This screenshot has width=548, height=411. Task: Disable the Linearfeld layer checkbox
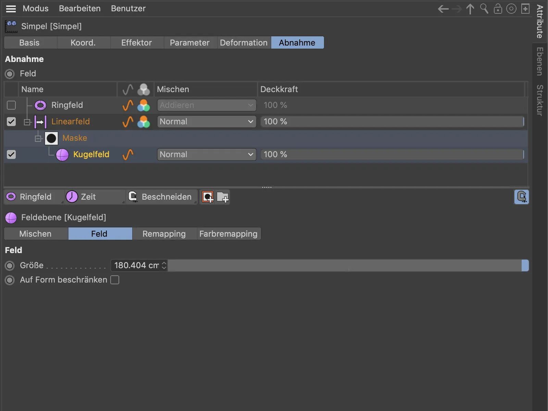click(11, 122)
